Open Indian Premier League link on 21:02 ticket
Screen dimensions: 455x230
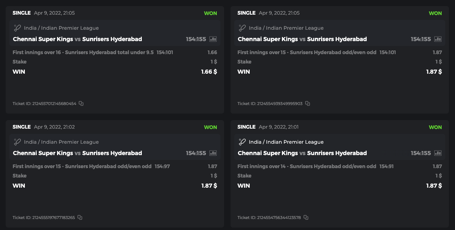click(x=61, y=142)
